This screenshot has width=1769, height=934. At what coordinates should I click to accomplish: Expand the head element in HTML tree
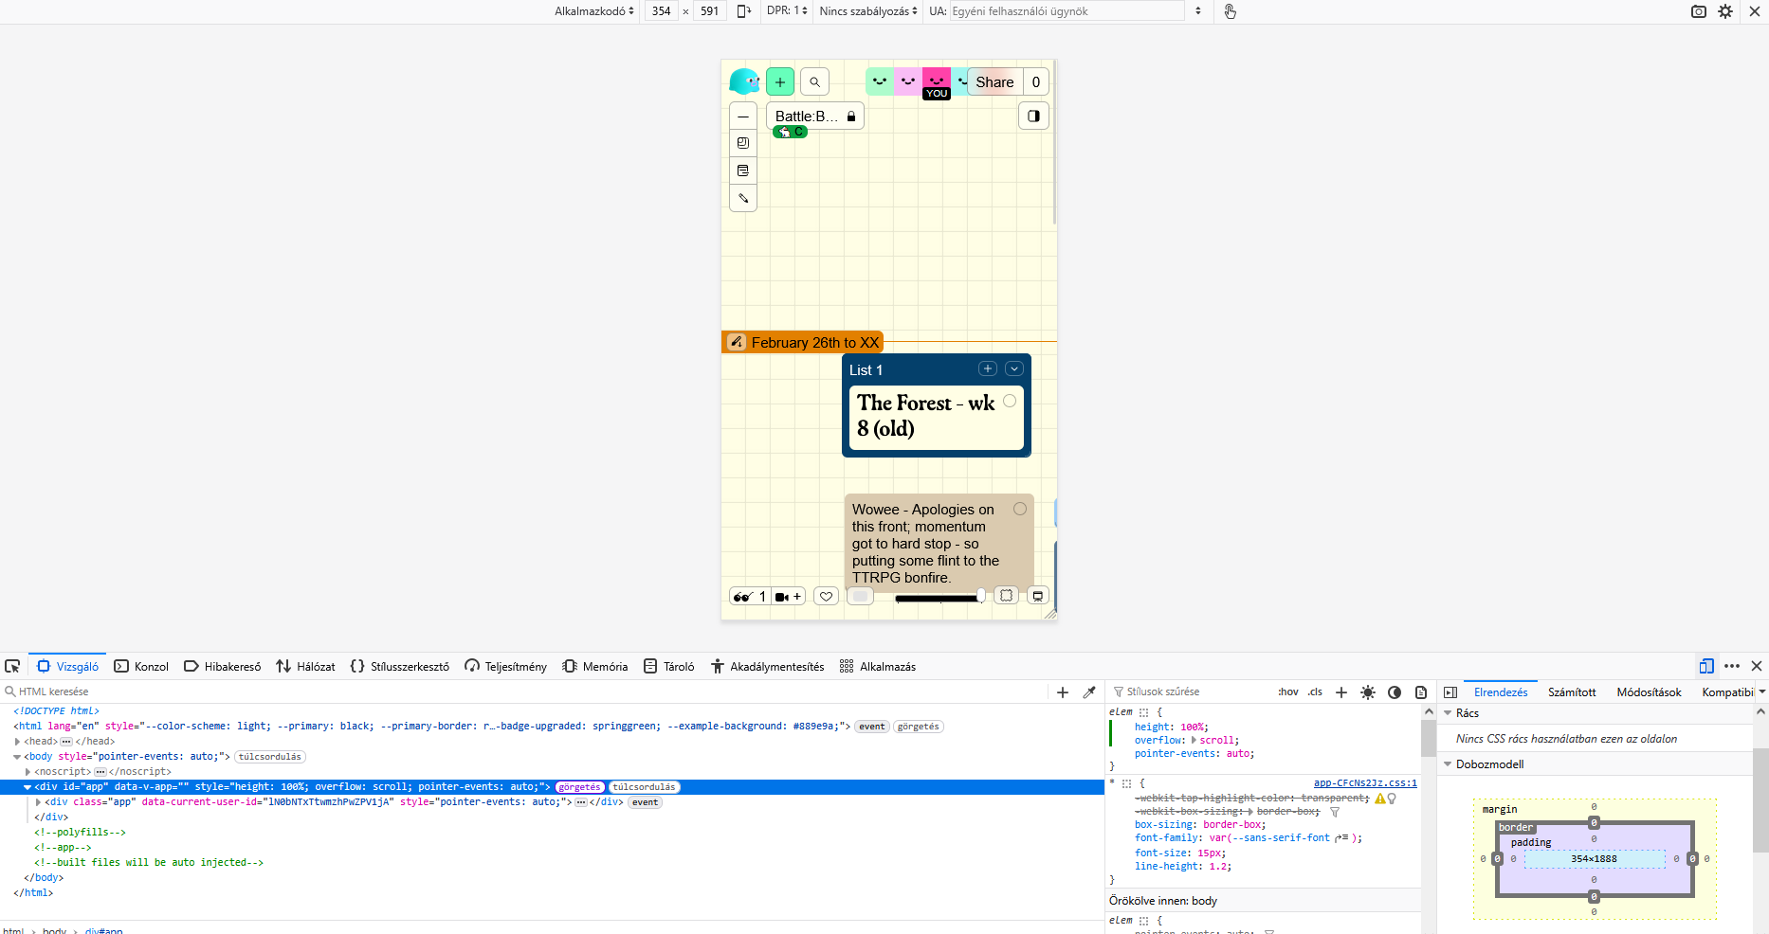[x=18, y=742]
